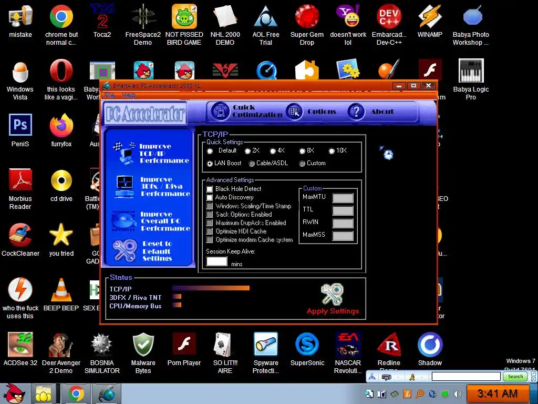Click the 3DFX / Riva TNT status bar
Screen dimensions: 538x404
tap(177, 297)
